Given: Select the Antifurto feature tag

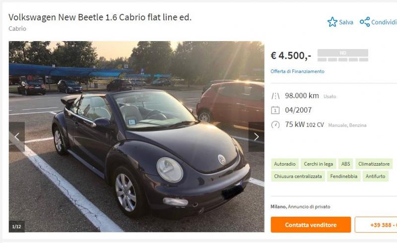Looking at the screenshot, I should click(375, 176).
